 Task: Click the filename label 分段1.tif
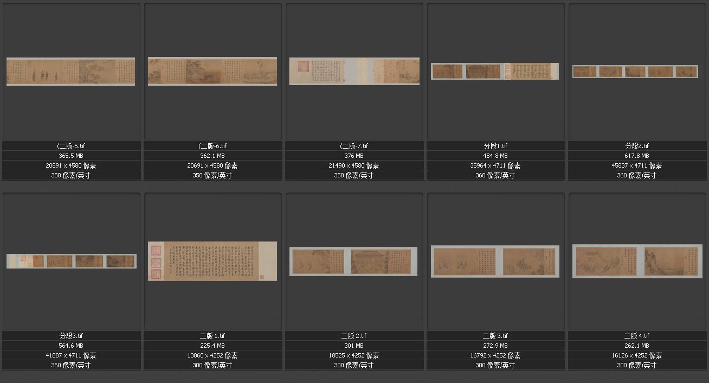pos(495,146)
